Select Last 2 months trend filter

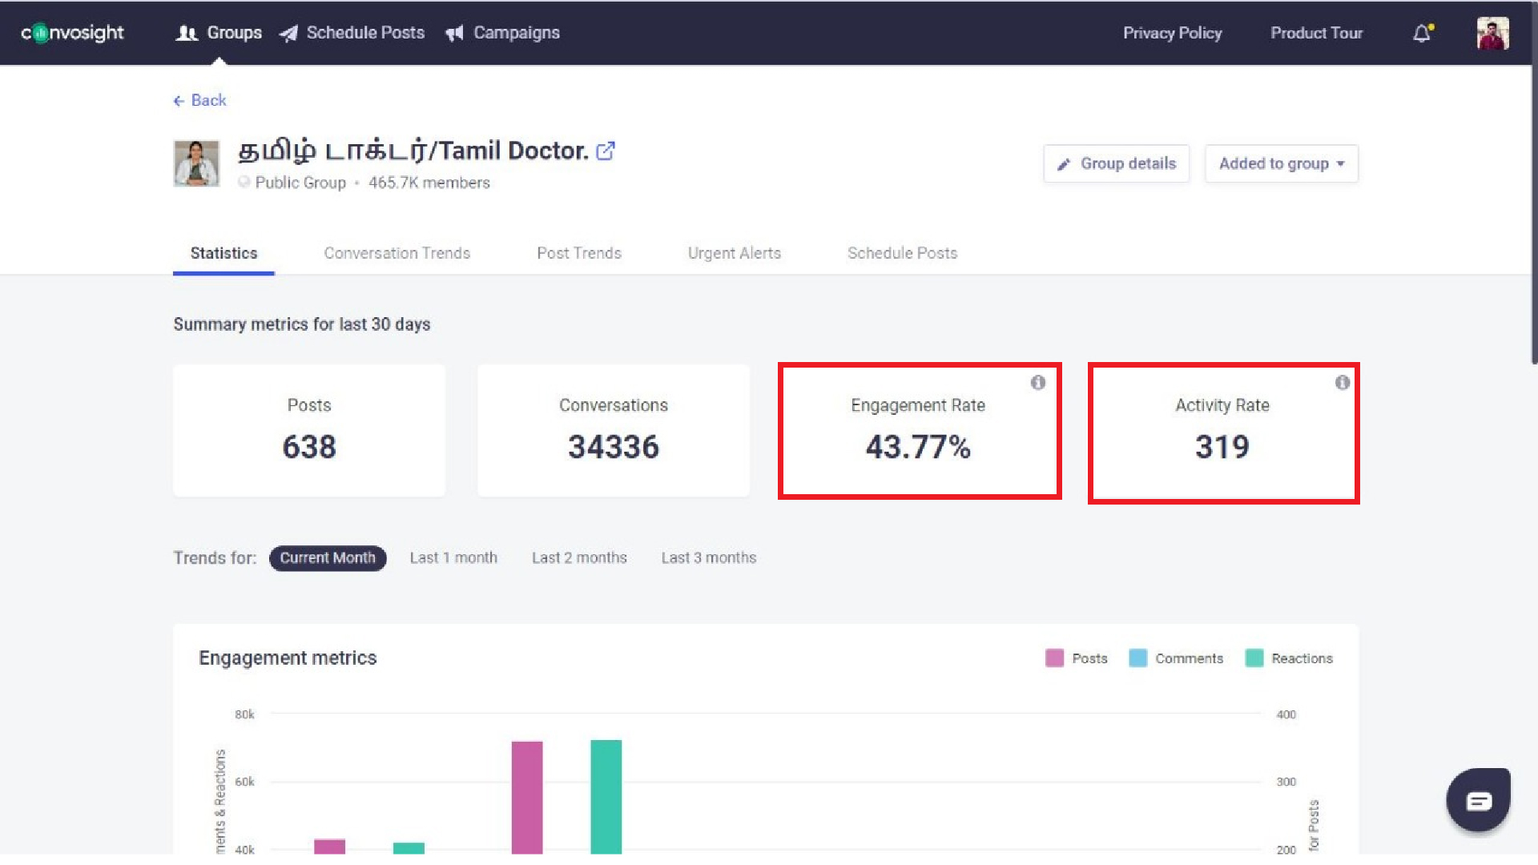[579, 558]
